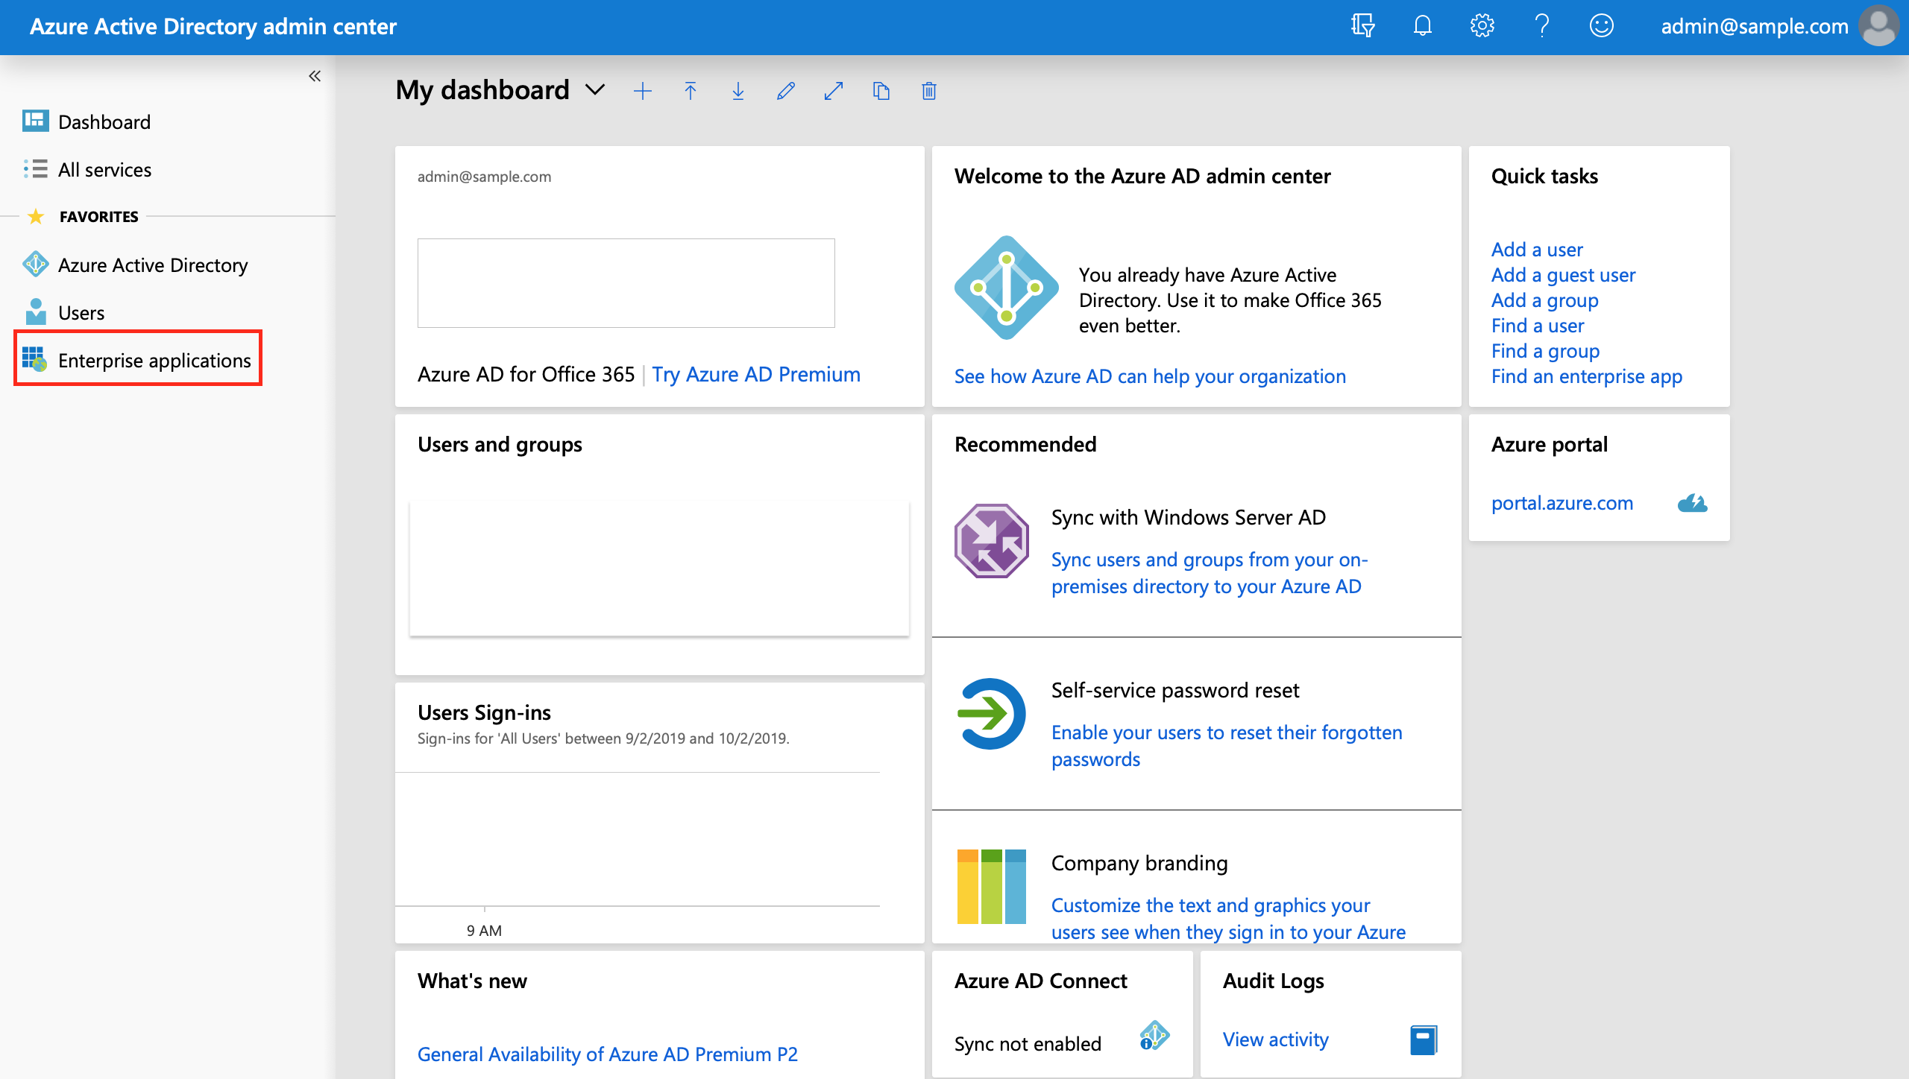Click admin@sample.com in the top bar

1755,26
